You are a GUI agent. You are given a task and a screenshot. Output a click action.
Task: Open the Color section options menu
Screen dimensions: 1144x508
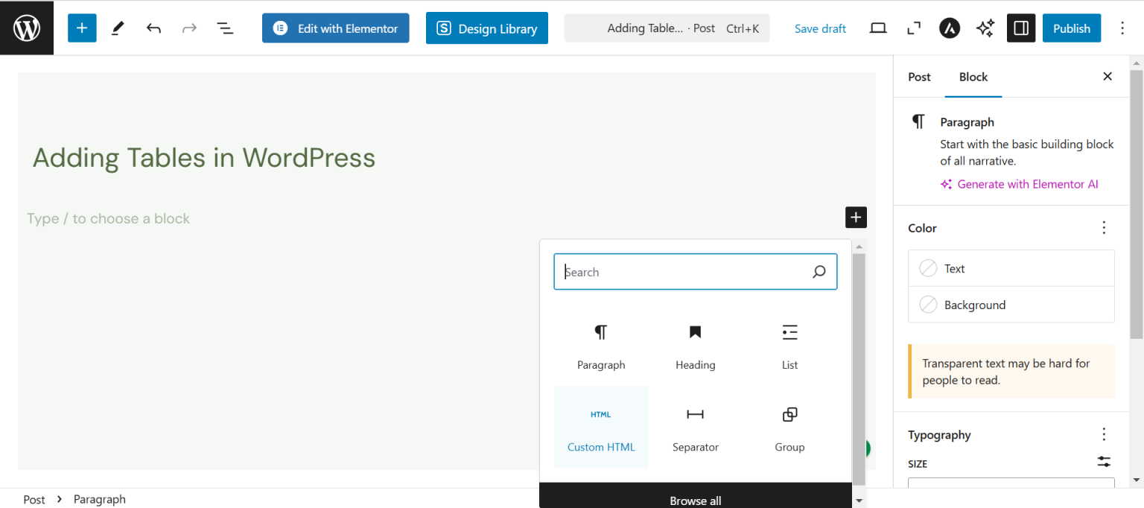(1104, 227)
